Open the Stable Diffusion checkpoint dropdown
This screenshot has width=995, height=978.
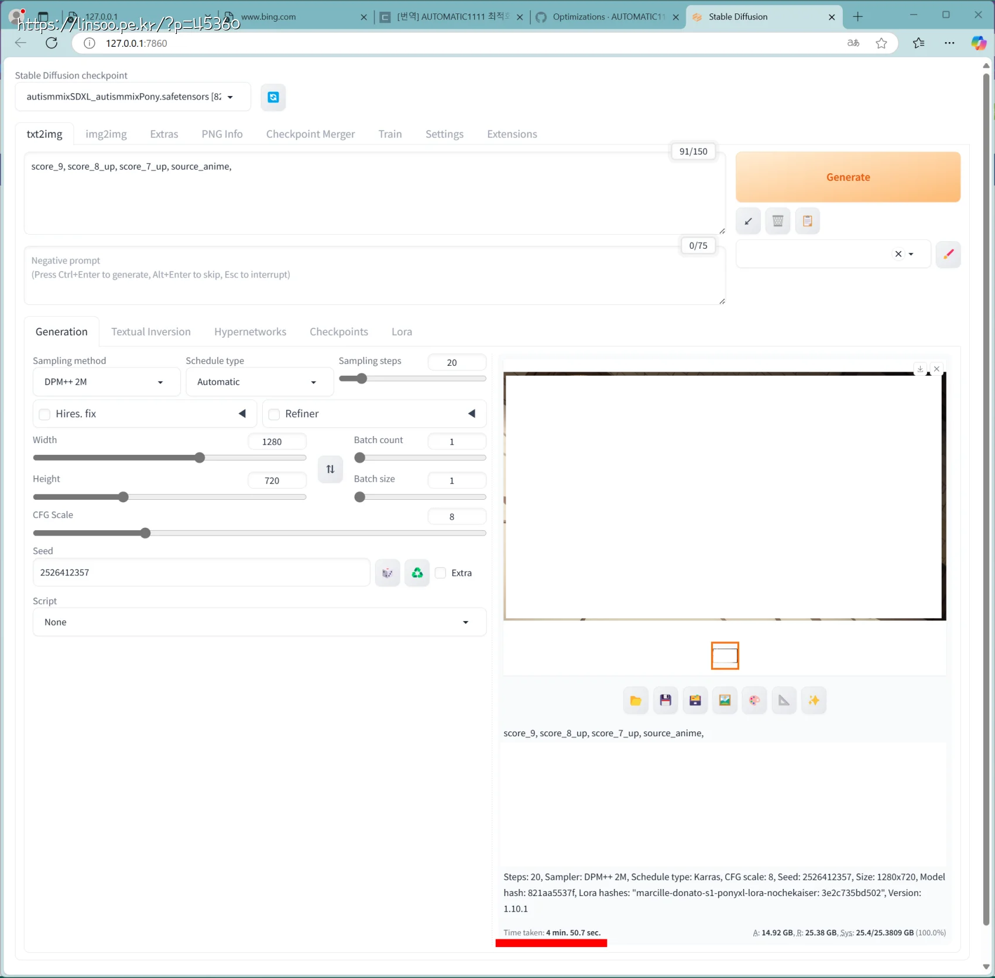click(133, 97)
